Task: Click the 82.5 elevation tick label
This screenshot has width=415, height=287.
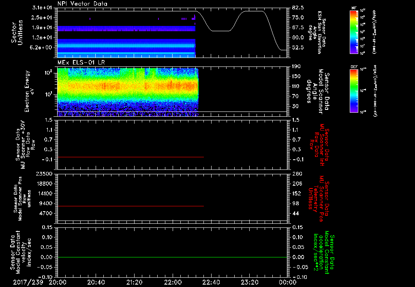Action: 298,8
